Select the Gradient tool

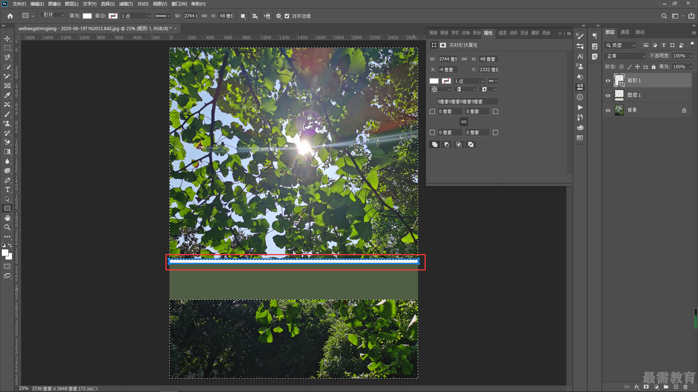(x=7, y=152)
